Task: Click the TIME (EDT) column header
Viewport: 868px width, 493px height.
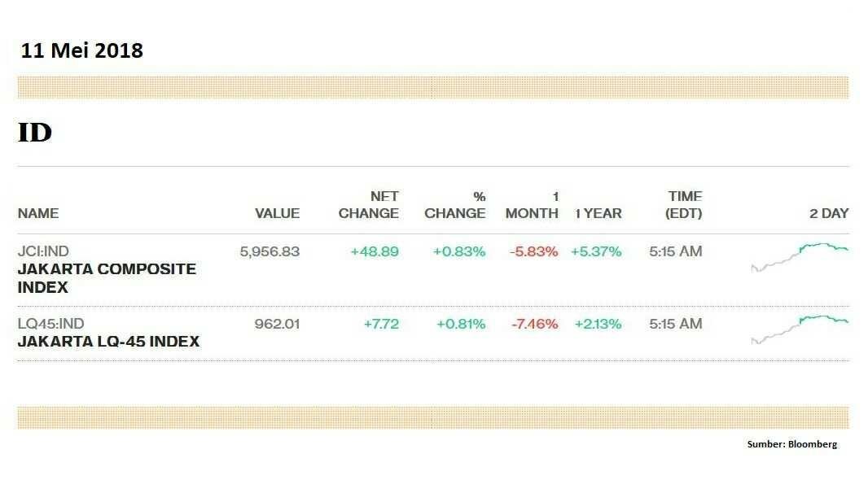Action: pyautogui.click(x=684, y=205)
